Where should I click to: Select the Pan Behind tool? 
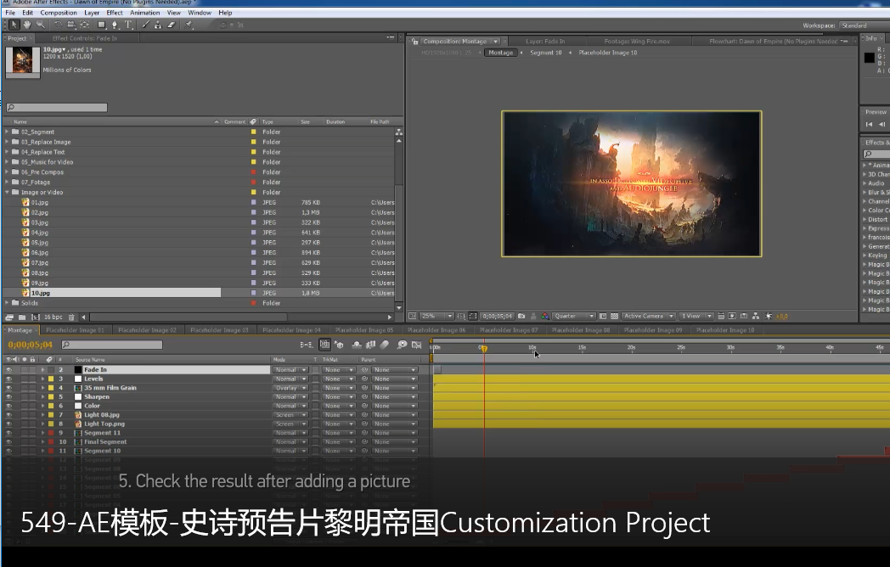[85, 25]
